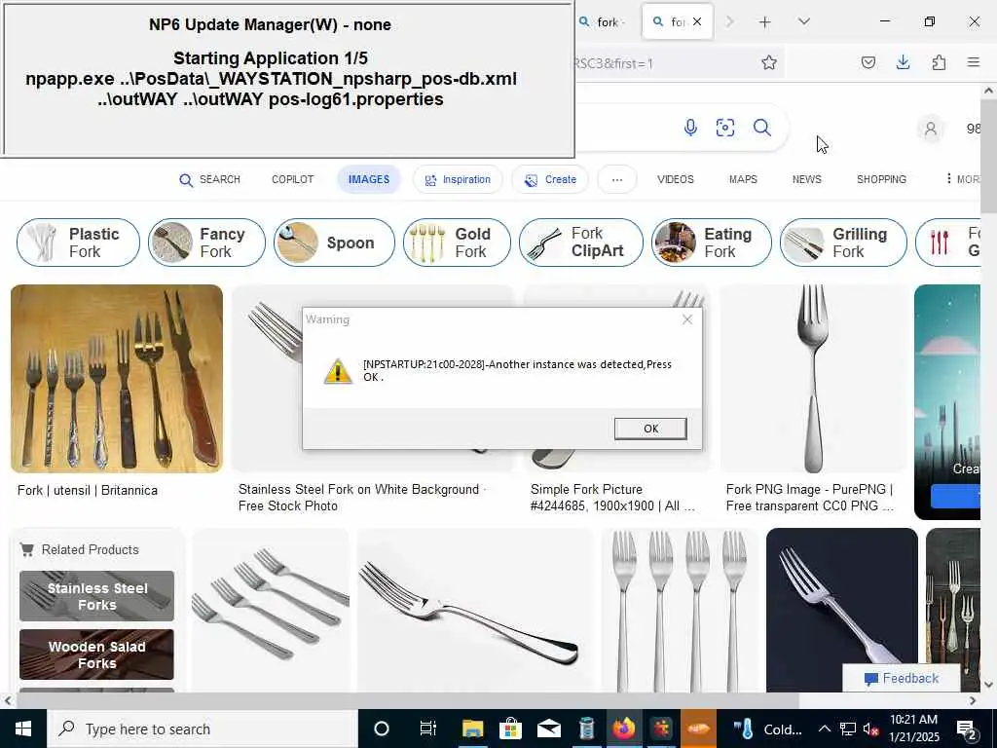The image size is (997, 748).
Task: Expand the MORE menu
Action: point(963,179)
